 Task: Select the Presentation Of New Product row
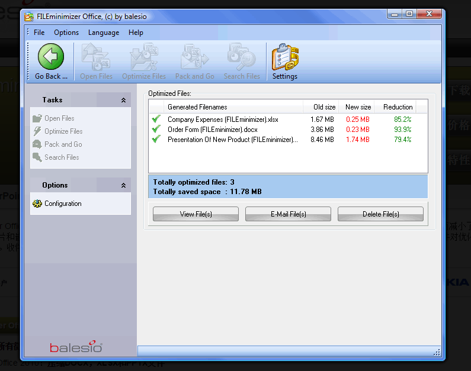(x=288, y=140)
